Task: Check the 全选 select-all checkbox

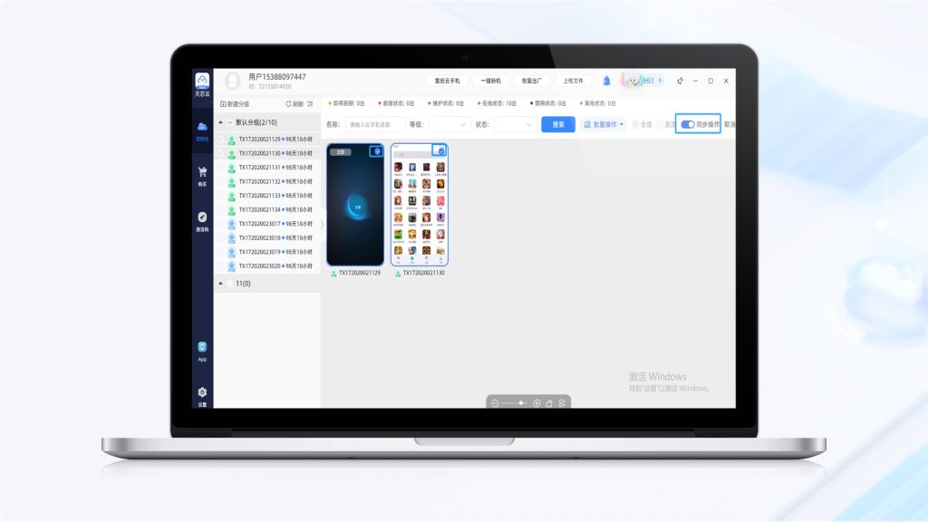Action: coord(636,124)
